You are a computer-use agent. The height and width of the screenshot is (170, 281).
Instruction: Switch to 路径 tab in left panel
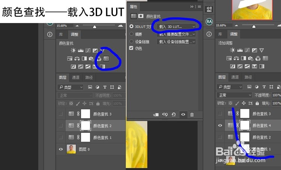point(89,77)
